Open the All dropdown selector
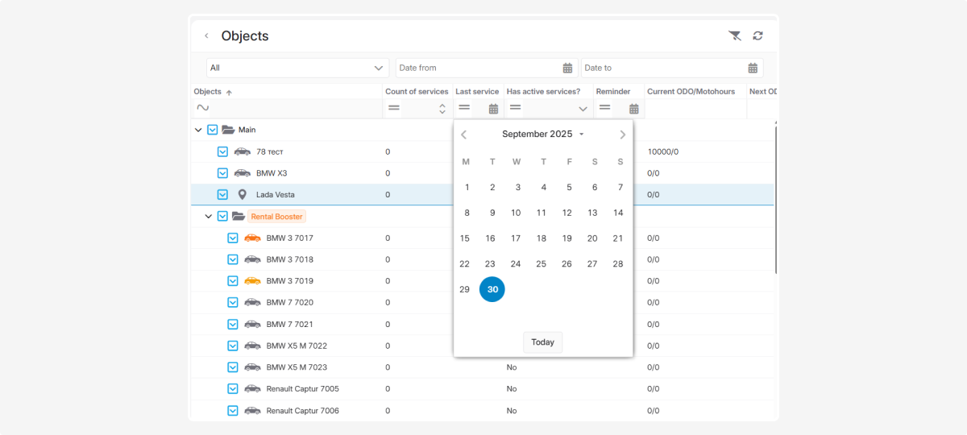This screenshot has height=435, width=967. 297,68
